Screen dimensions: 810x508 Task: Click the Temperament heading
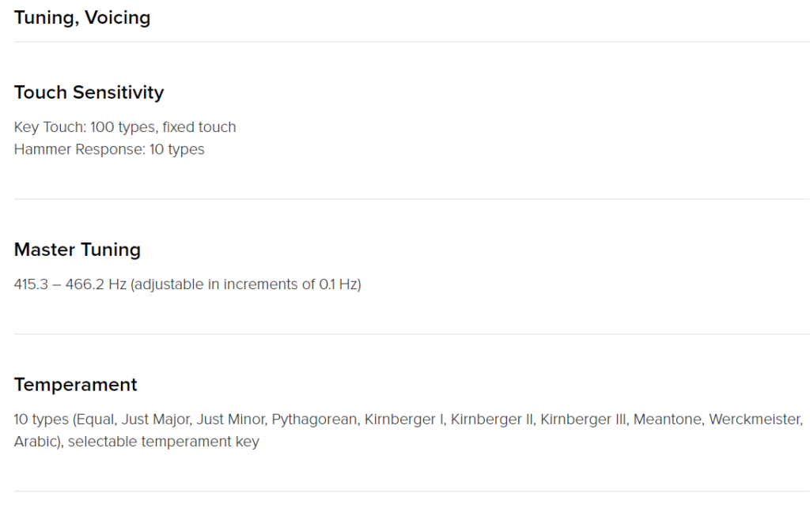click(75, 385)
